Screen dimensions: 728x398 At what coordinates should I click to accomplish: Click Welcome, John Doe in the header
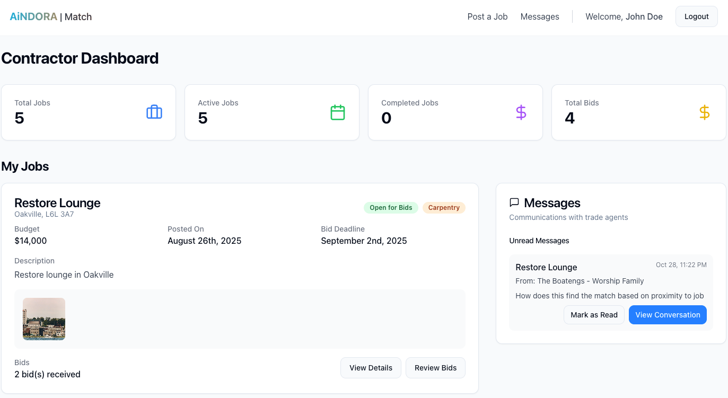624,16
